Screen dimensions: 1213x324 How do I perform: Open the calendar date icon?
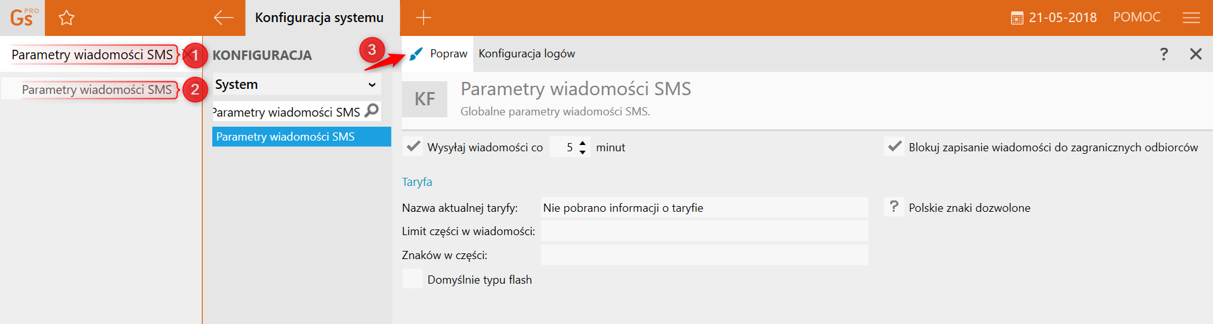click(x=1017, y=18)
